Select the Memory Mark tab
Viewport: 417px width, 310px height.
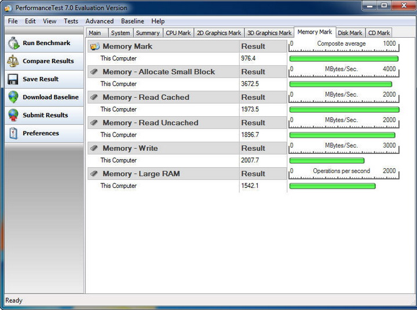(x=315, y=32)
